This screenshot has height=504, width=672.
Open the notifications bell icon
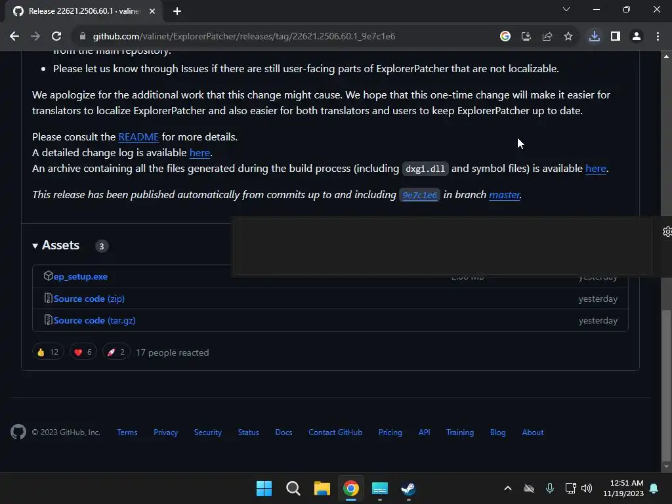654,488
